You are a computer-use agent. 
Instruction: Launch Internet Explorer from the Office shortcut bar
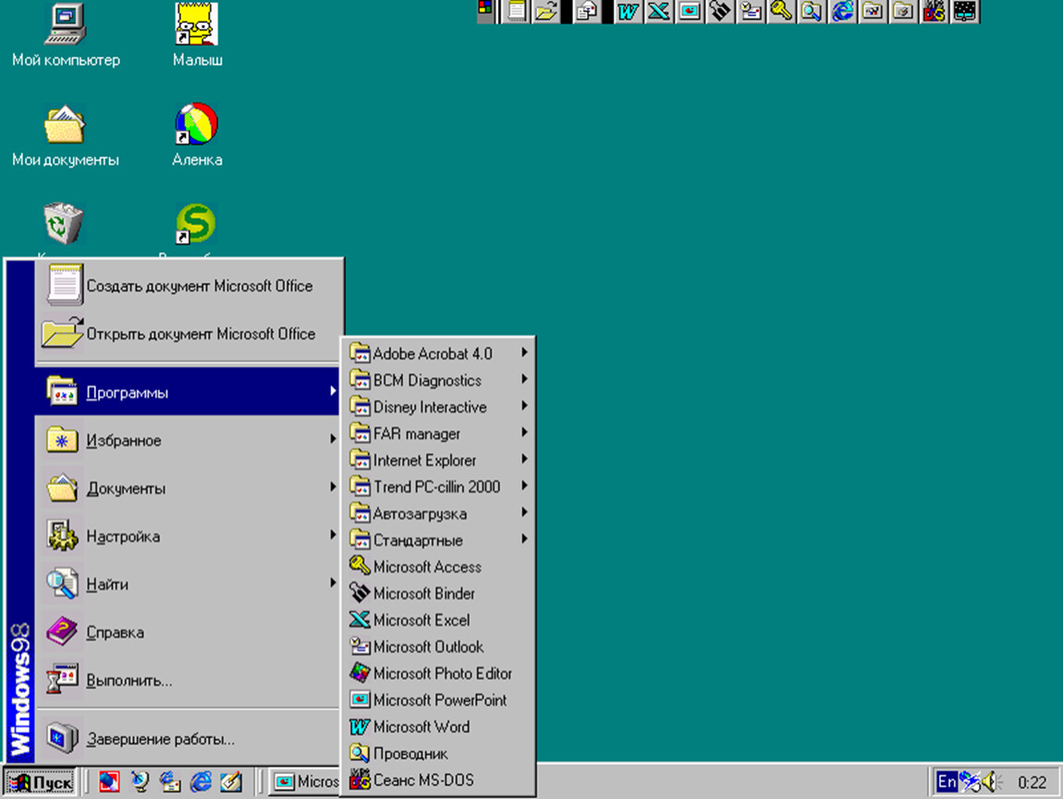click(x=843, y=11)
